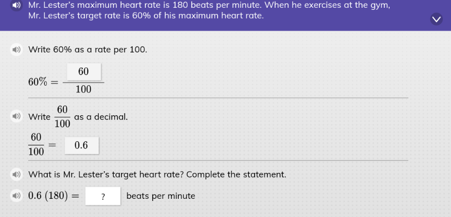Click the 60/100 fraction inside the instruction sentence

pyautogui.click(x=62, y=117)
